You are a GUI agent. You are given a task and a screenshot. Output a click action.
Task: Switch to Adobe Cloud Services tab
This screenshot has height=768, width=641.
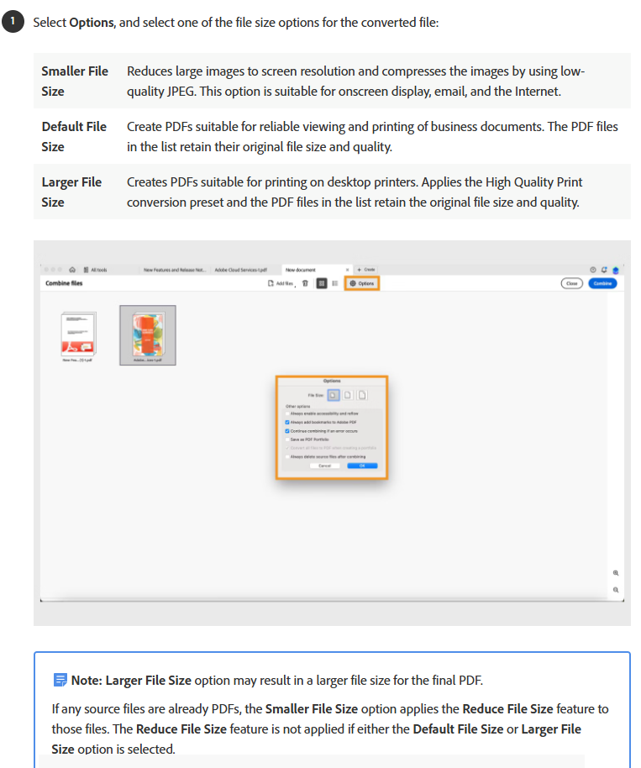click(x=240, y=270)
